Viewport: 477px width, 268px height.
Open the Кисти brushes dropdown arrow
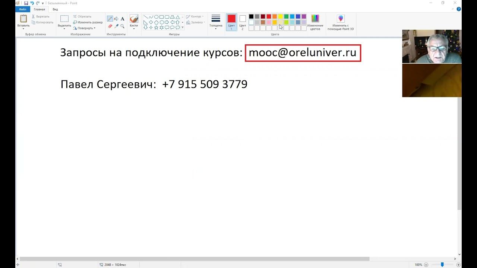[134, 29]
